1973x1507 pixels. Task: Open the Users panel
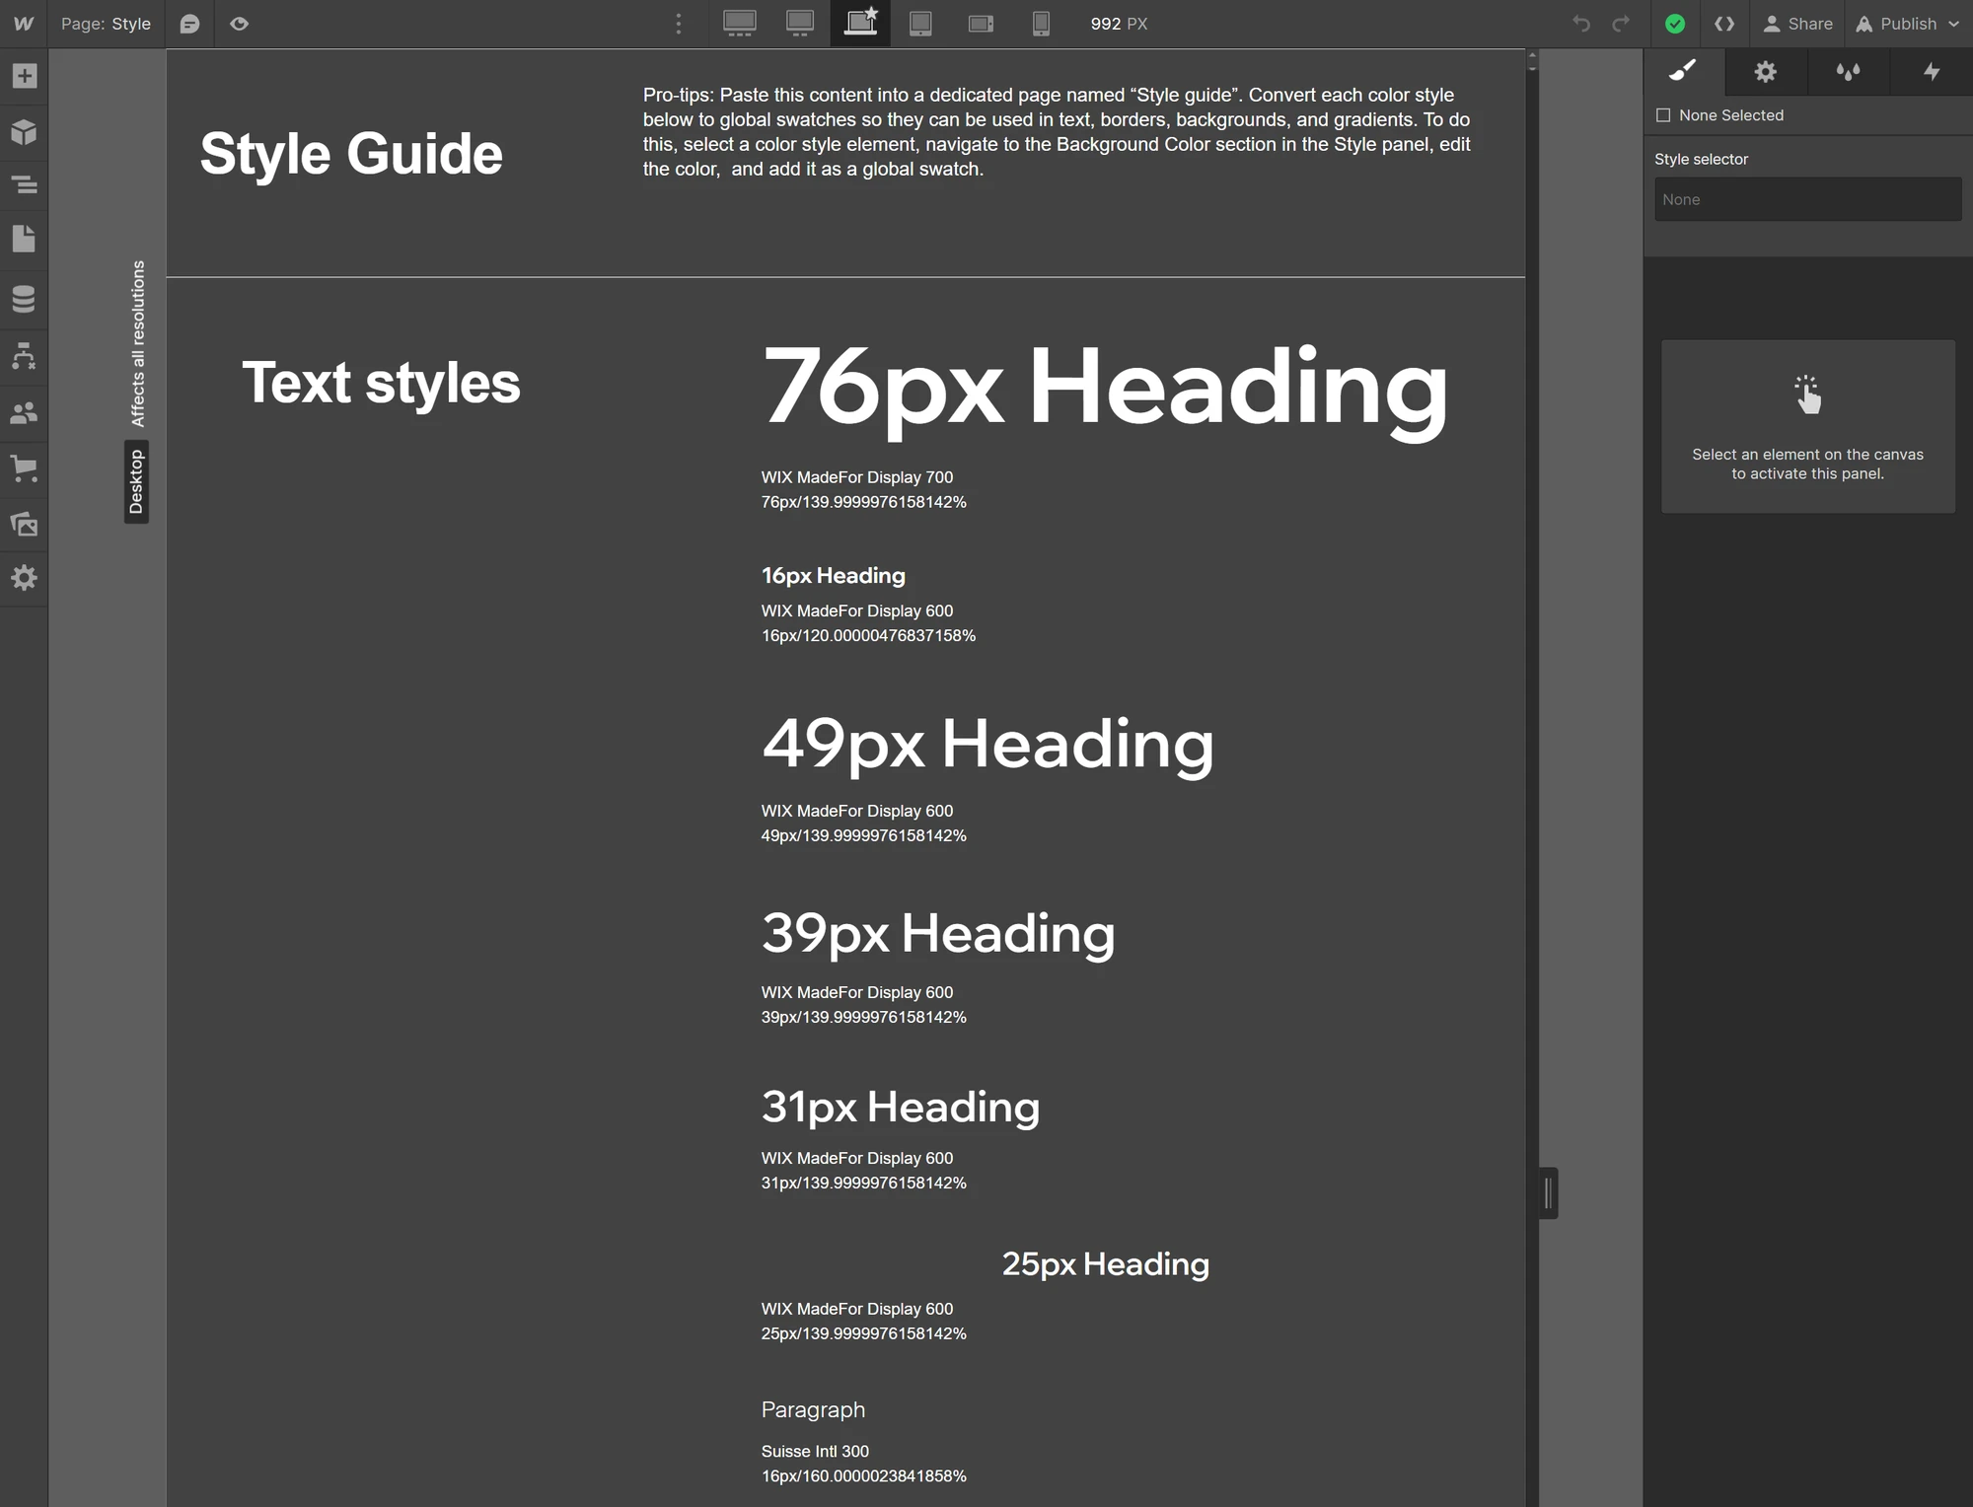[24, 412]
